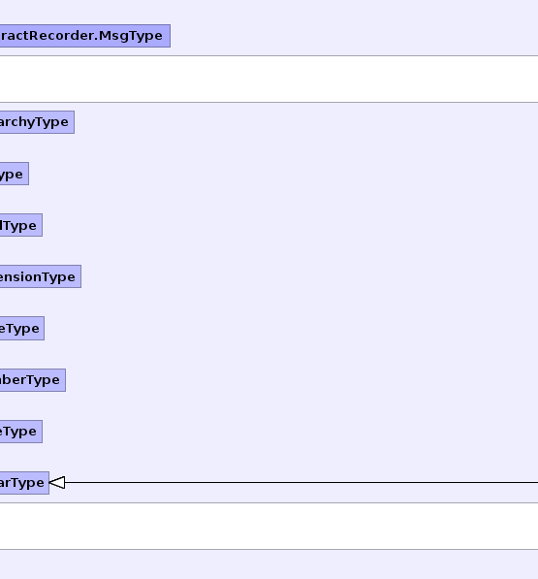Image resolution: width=538 pixels, height=579 pixels.
Task: Select the gray divider line under MsgType section
Action: [269, 55]
